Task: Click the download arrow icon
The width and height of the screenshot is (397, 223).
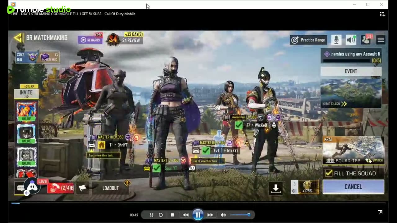Action: [276, 188]
